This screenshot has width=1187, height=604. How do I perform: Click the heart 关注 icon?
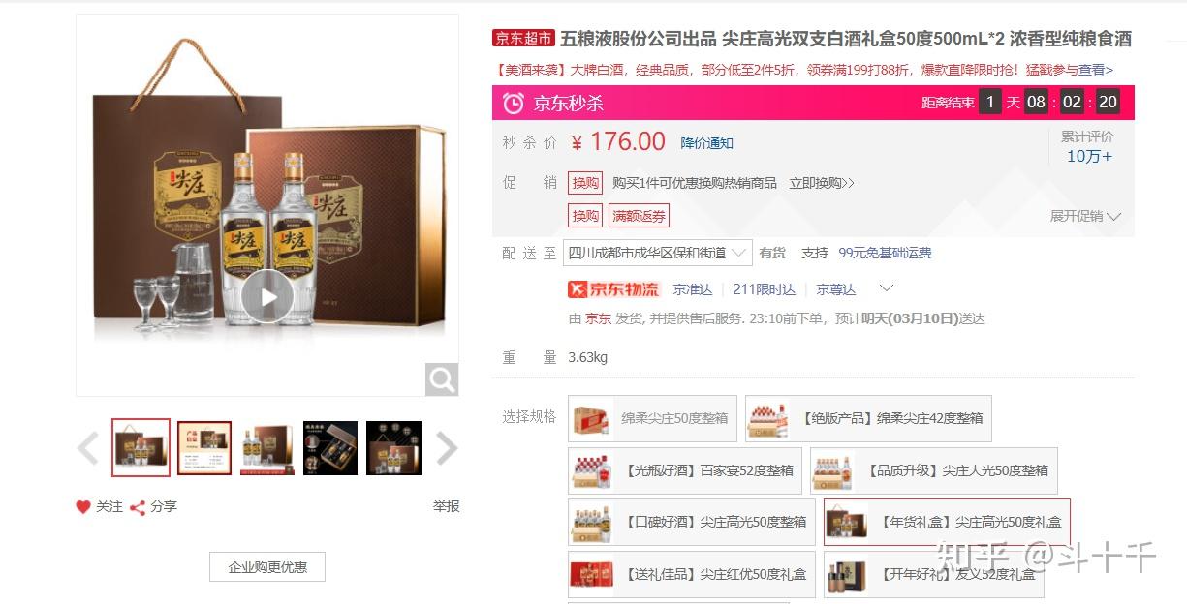[x=83, y=507]
